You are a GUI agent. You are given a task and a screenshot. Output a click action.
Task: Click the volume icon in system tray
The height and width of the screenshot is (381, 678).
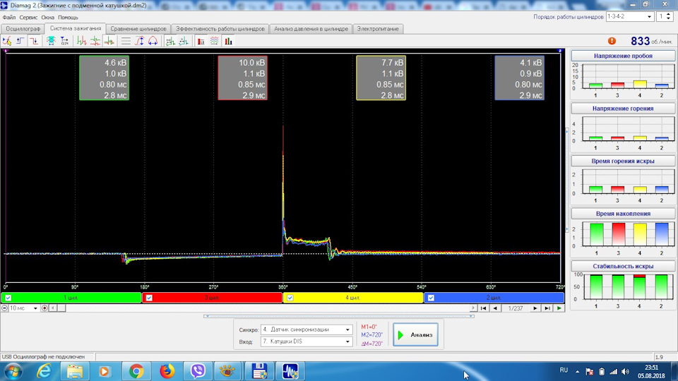626,371
